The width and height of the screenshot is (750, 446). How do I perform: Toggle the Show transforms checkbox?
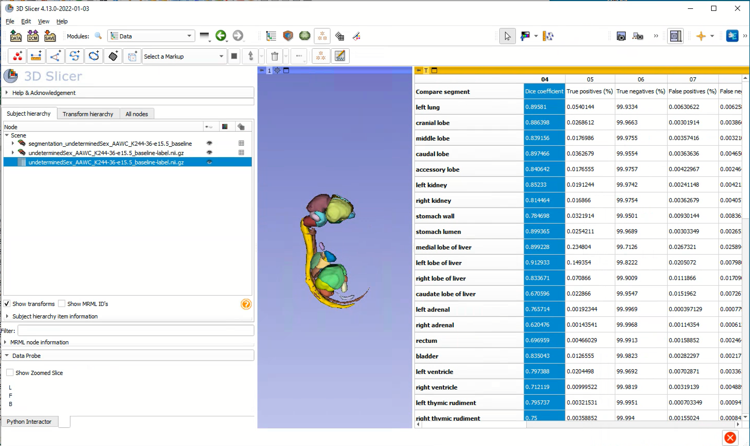[x=7, y=304]
